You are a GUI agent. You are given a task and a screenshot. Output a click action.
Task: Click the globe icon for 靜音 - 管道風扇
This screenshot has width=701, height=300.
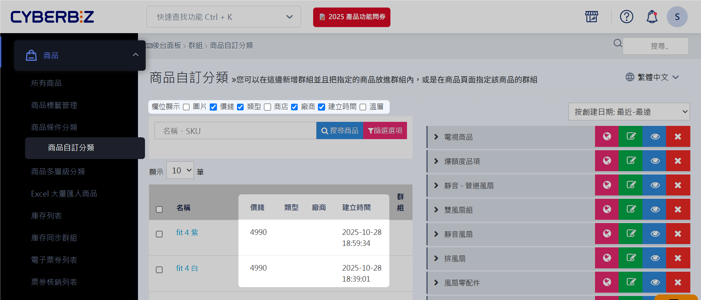pyautogui.click(x=607, y=185)
